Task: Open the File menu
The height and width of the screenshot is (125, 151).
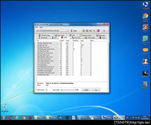Action: point(36,27)
